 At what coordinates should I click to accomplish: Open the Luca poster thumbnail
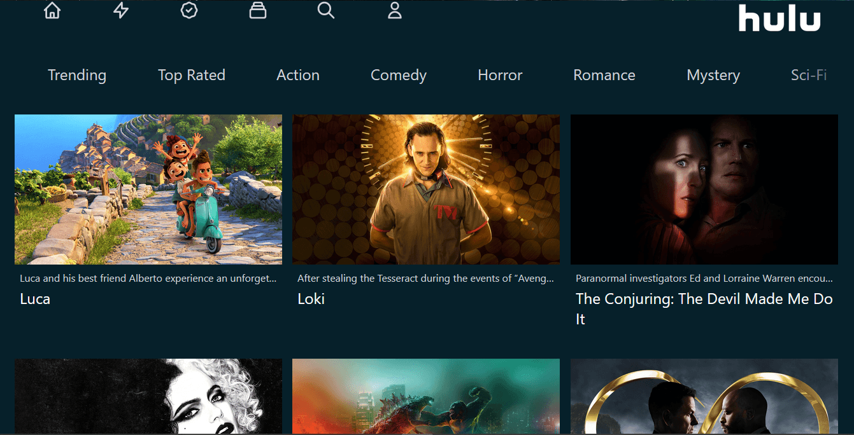[x=148, y=190]
